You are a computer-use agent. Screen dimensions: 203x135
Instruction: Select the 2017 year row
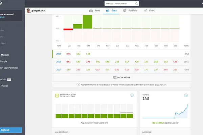(x=59, y=69)
